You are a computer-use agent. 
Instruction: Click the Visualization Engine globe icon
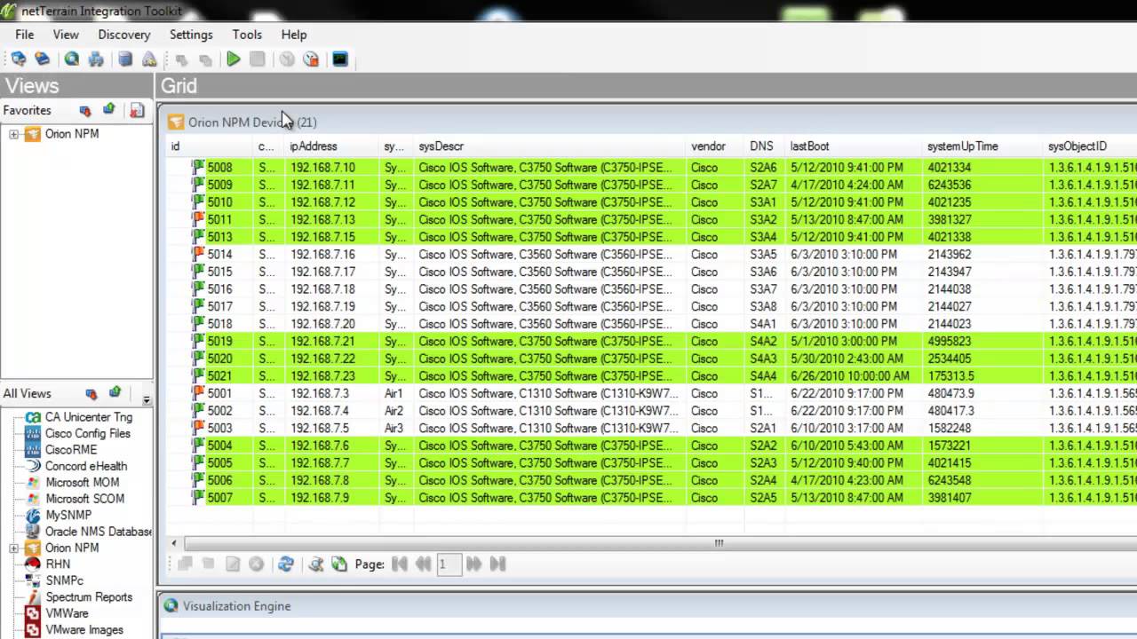171,606
